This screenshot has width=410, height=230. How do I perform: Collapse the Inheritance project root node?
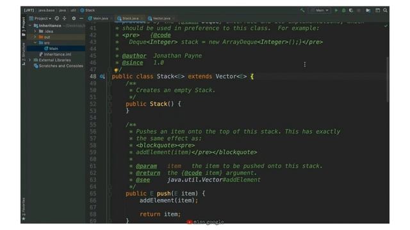(x=30, y=26)
